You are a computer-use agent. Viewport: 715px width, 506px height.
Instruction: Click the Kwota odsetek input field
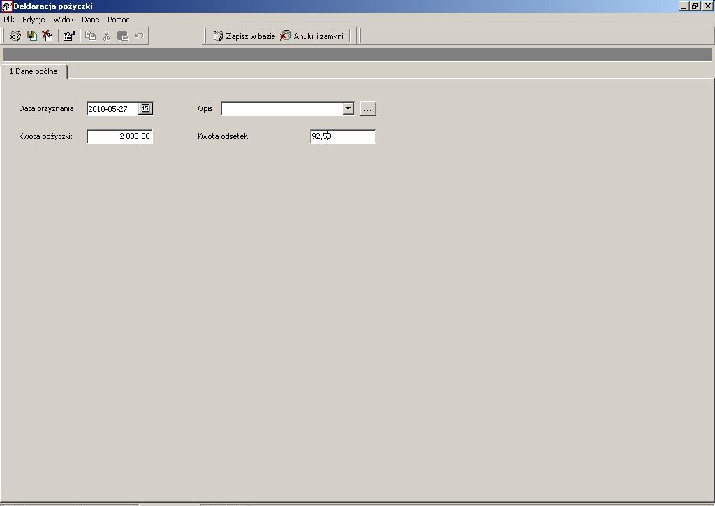(343, 136)
